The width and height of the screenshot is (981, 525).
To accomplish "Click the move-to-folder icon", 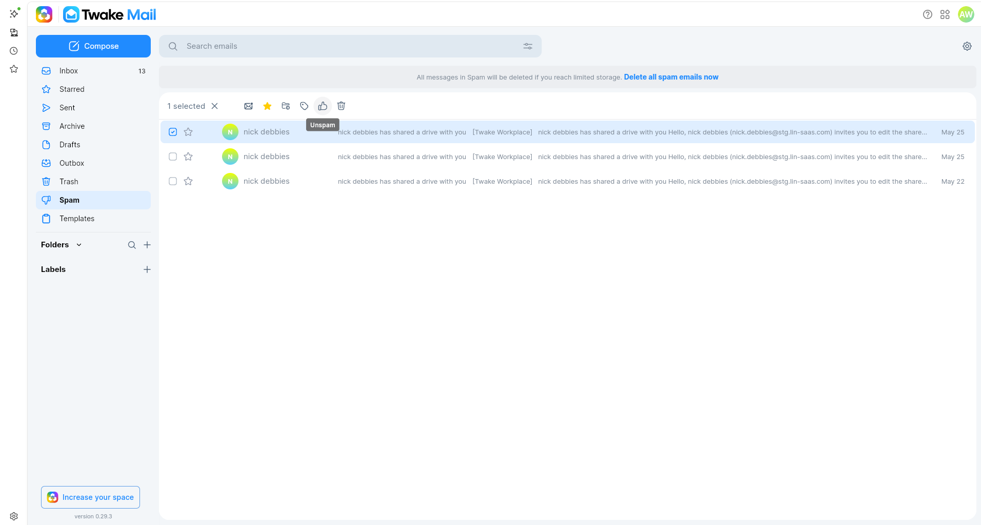I will point(286,106).
